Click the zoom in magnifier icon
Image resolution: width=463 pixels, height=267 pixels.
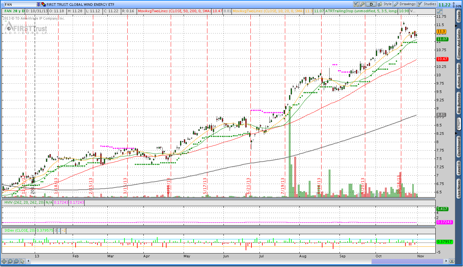[10, 261]
